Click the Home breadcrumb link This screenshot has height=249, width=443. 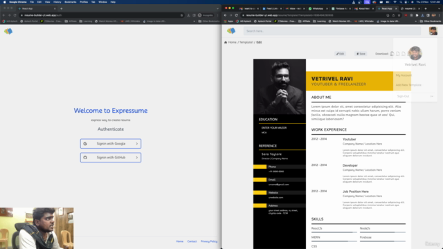233,42
